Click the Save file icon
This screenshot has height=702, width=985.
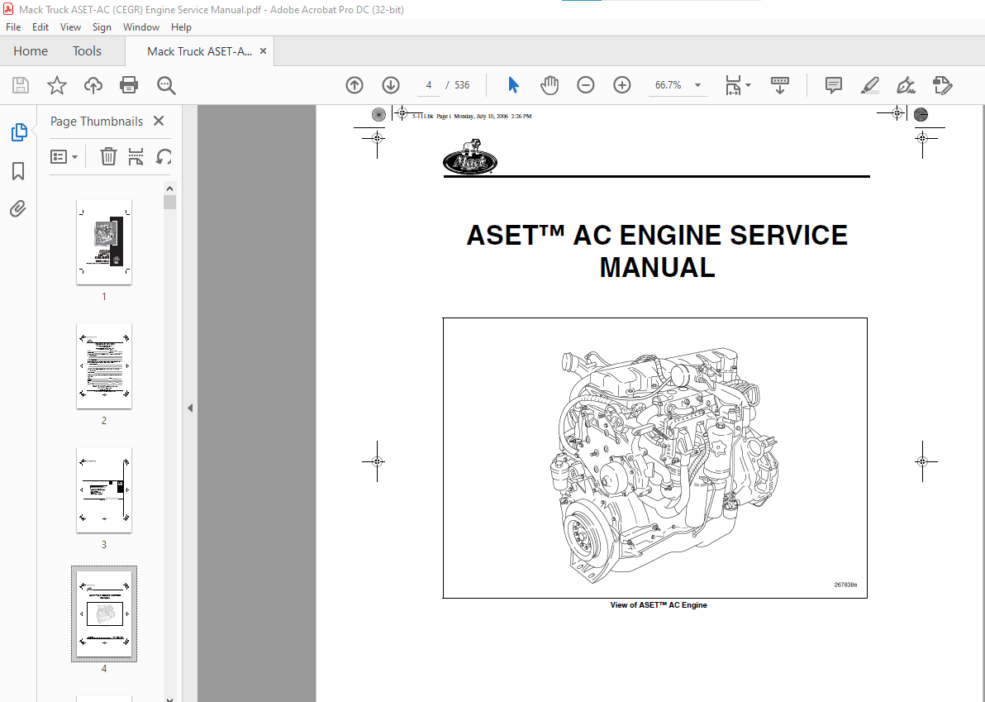click(x=21, y=85)
